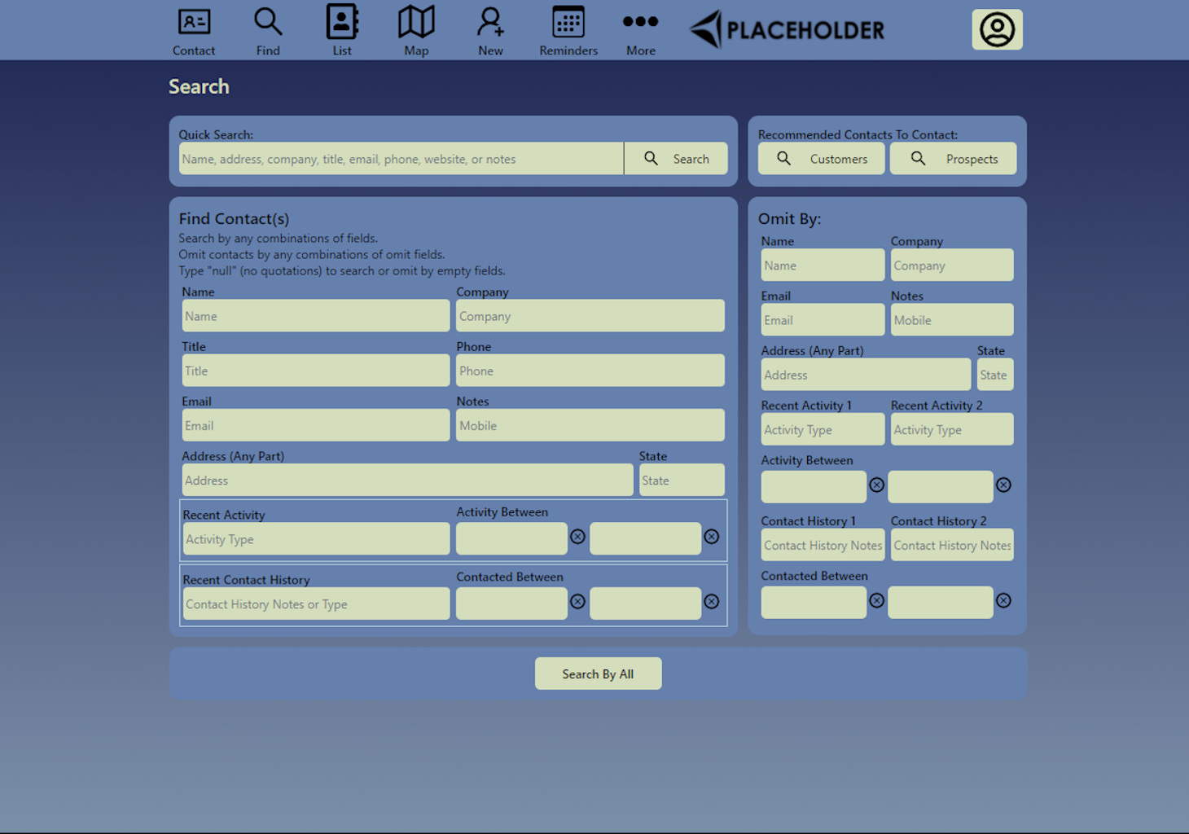Click the Omit By Company field
1189x834 pixels.
(x=952, y=265)
